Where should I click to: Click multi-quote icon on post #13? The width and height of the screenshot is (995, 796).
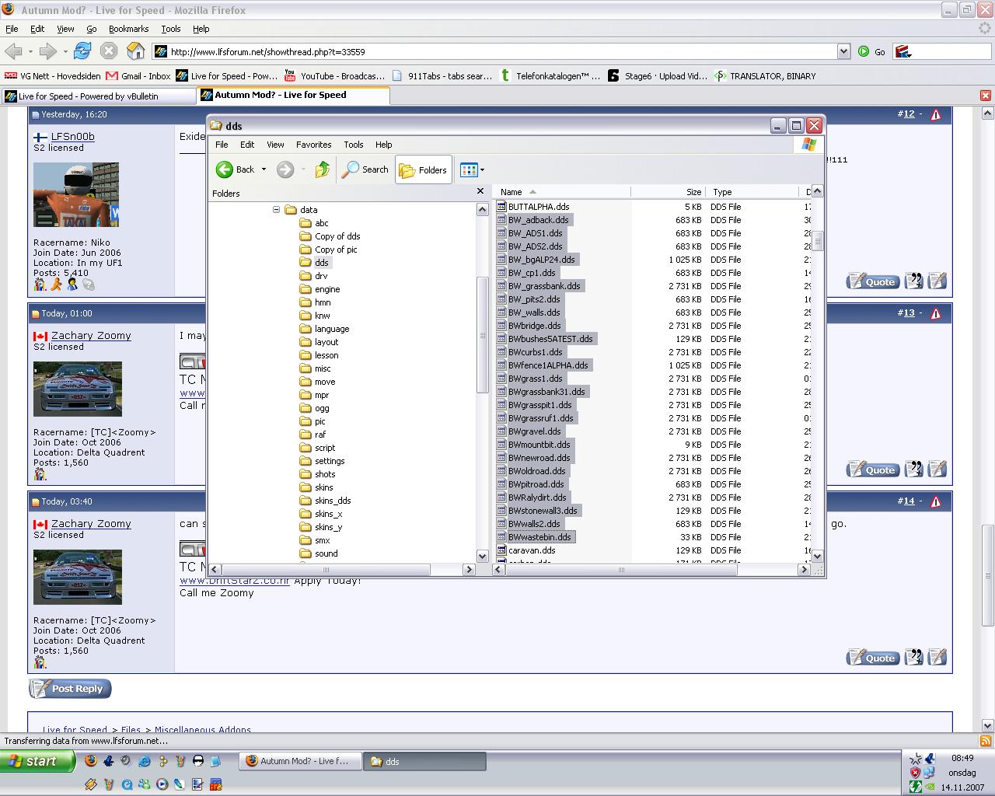pos(914,470)
